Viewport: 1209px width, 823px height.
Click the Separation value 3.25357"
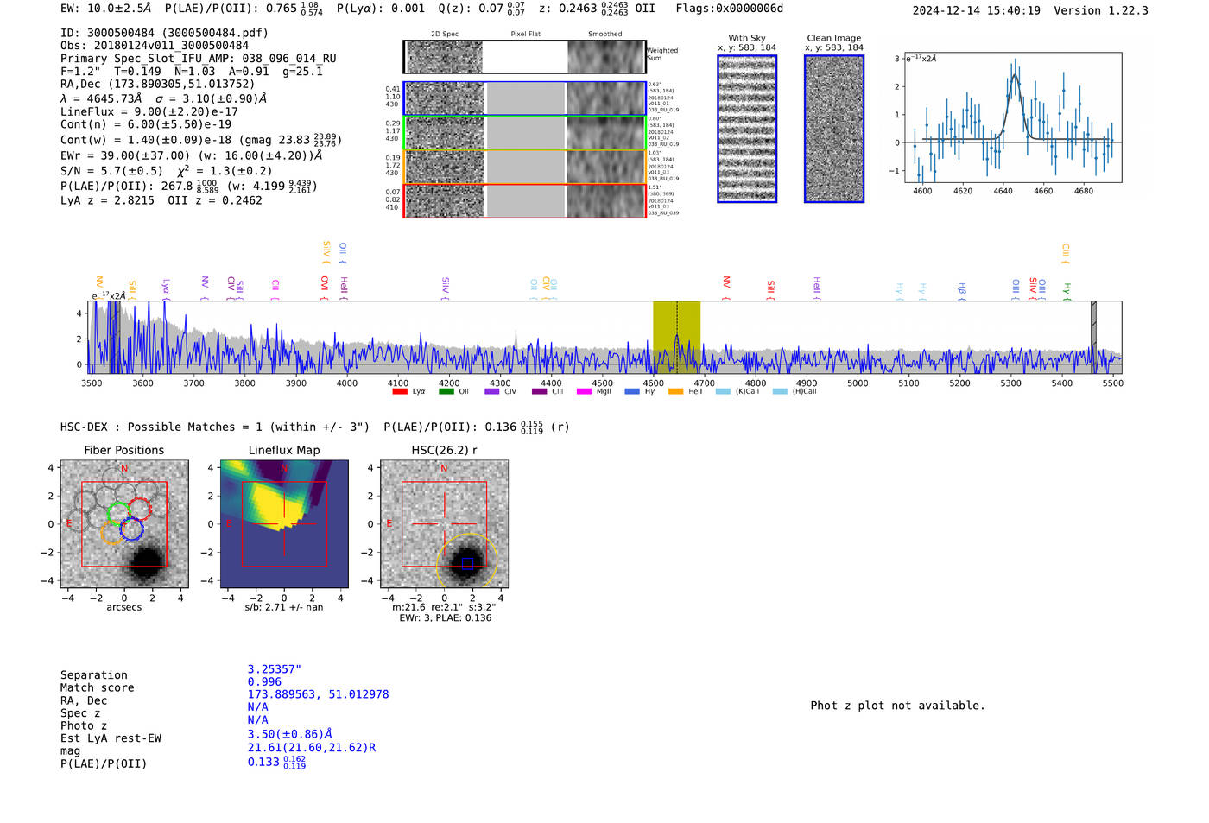(275, 669)
